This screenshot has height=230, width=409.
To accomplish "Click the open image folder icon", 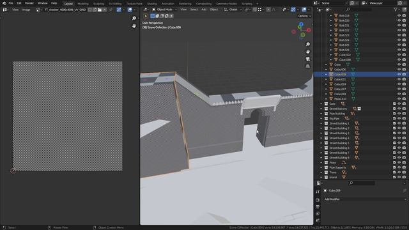I will click(x=100, y=10).
